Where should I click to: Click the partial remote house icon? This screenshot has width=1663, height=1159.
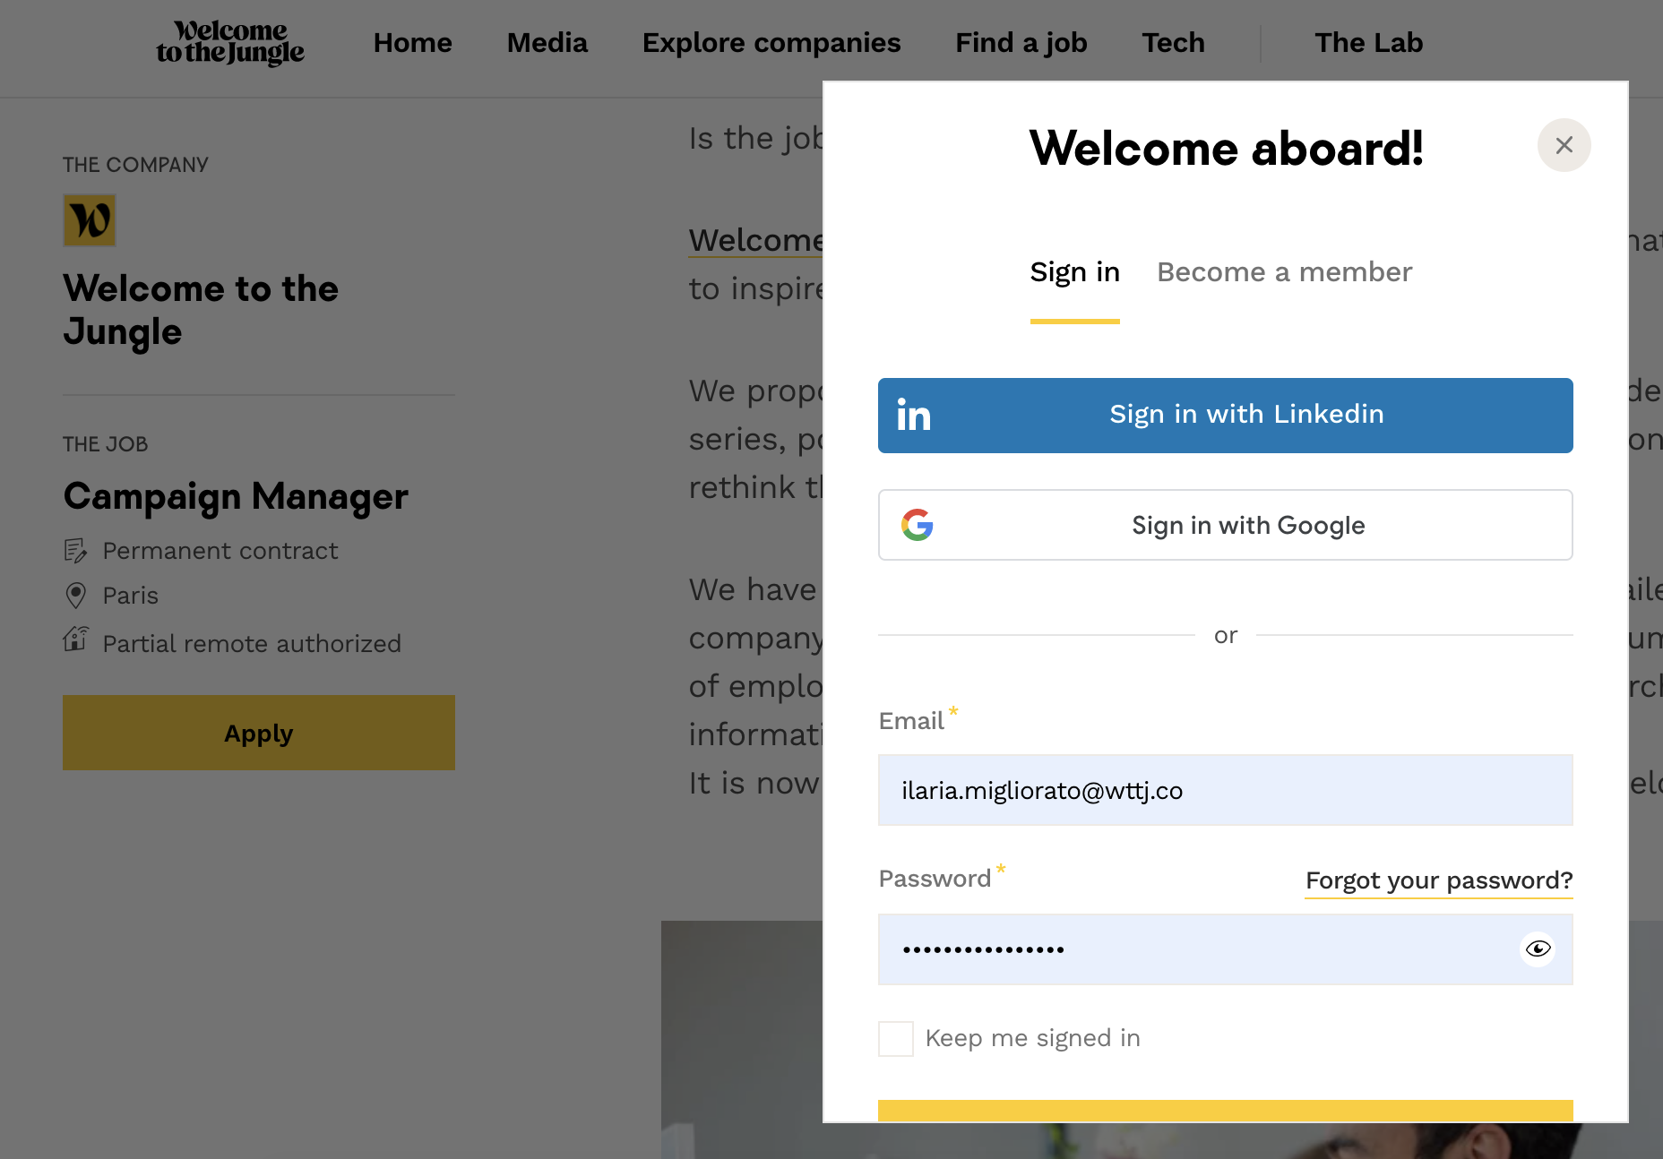[x=76, y=640]
